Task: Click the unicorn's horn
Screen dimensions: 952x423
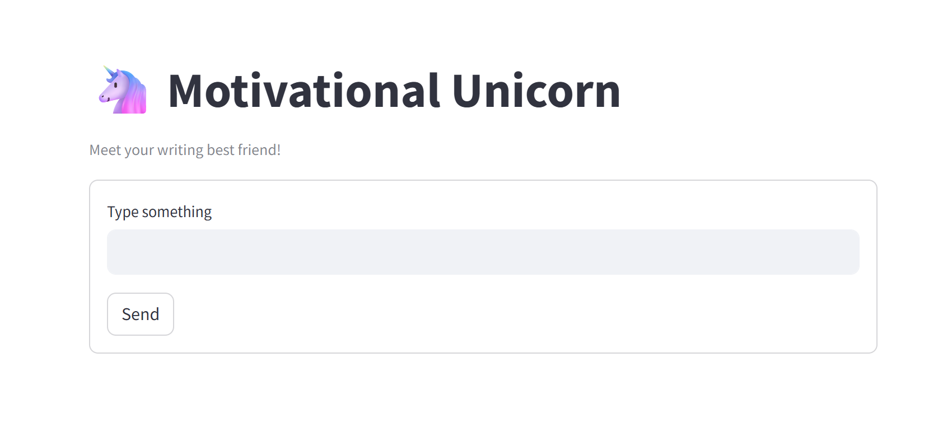Action: [108, 70]
